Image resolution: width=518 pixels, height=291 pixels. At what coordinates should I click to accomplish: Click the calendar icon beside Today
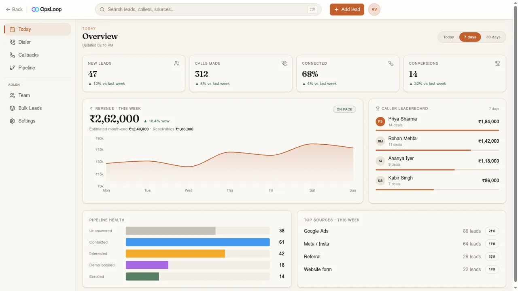[12, 29]
